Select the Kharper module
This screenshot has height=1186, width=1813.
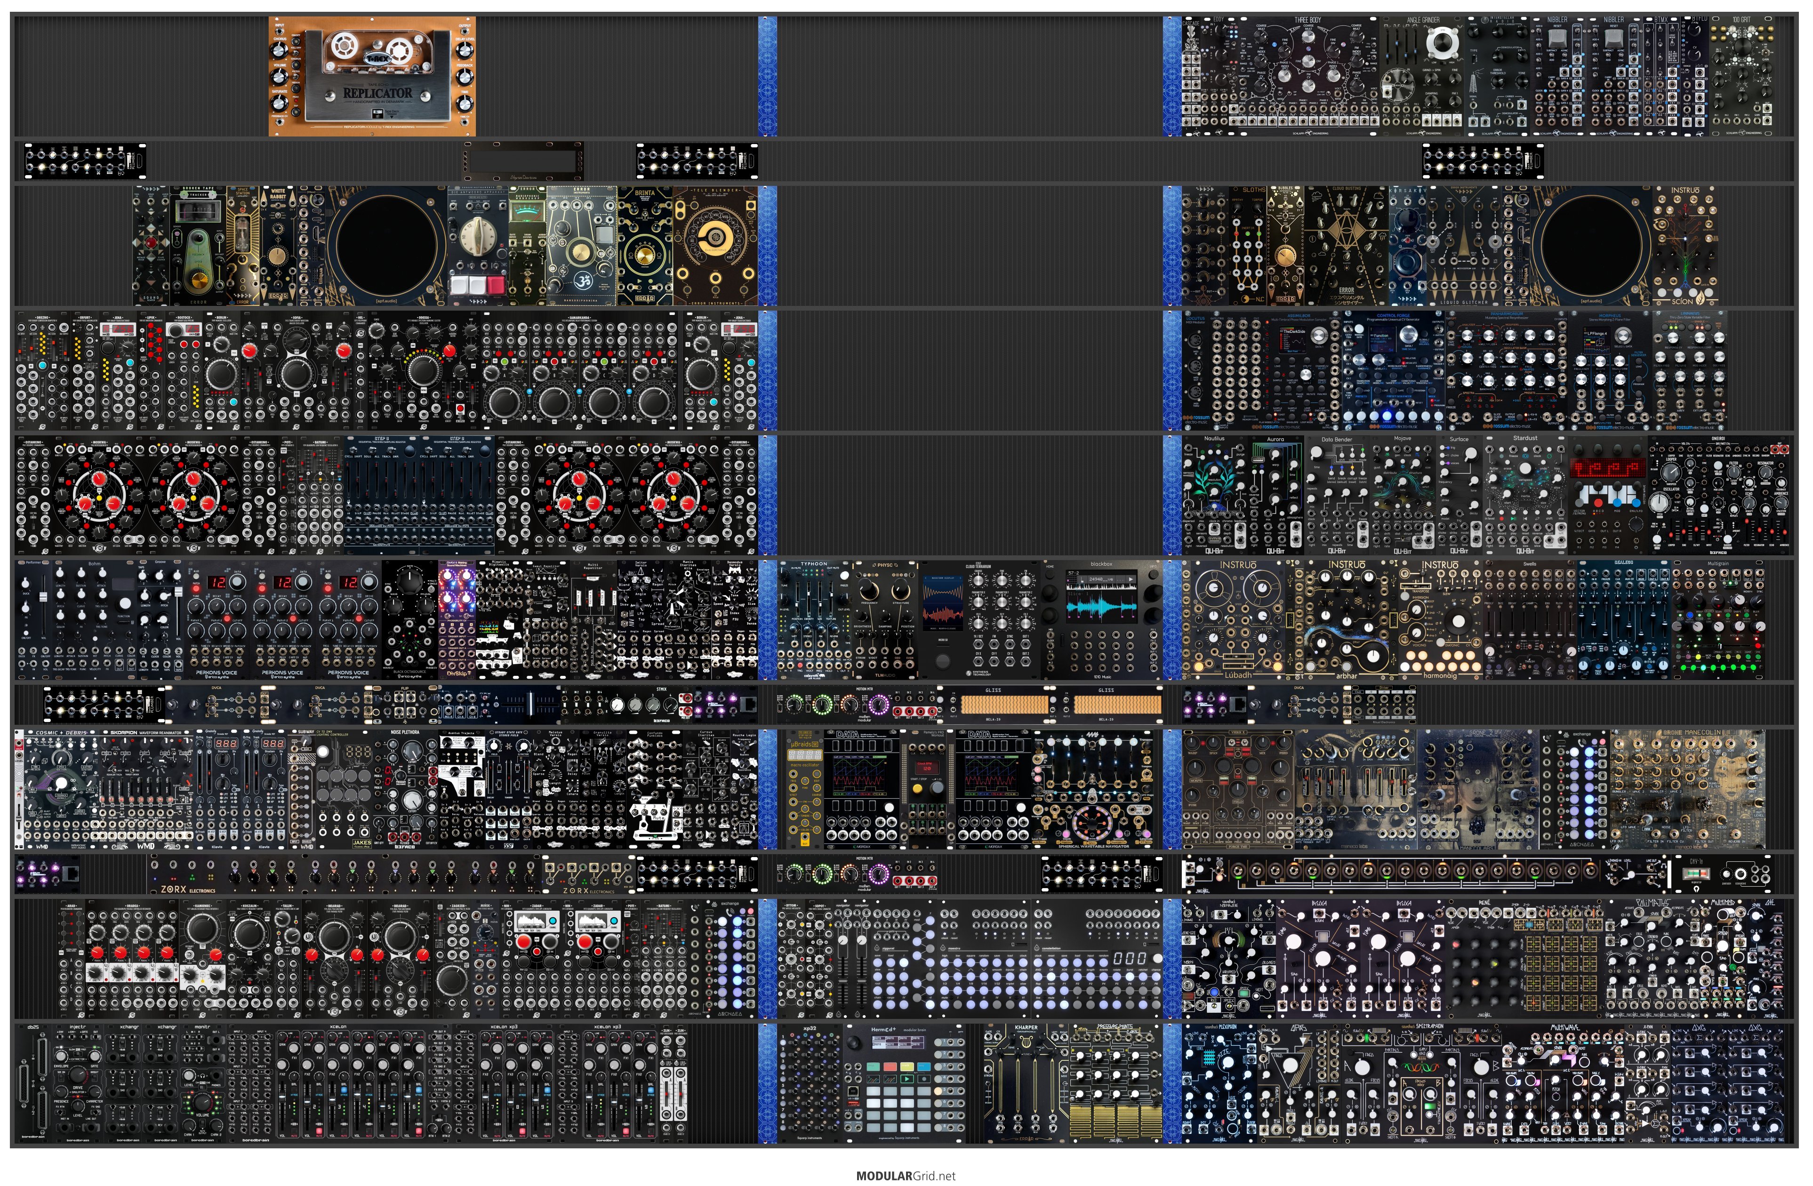tap(1026, 1084)
